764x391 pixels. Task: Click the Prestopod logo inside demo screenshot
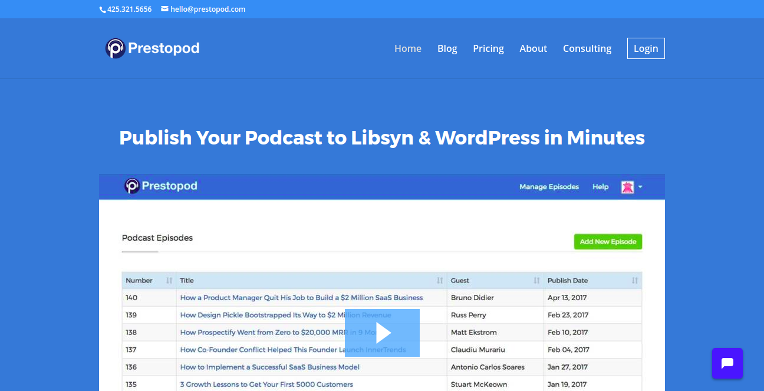160,186
